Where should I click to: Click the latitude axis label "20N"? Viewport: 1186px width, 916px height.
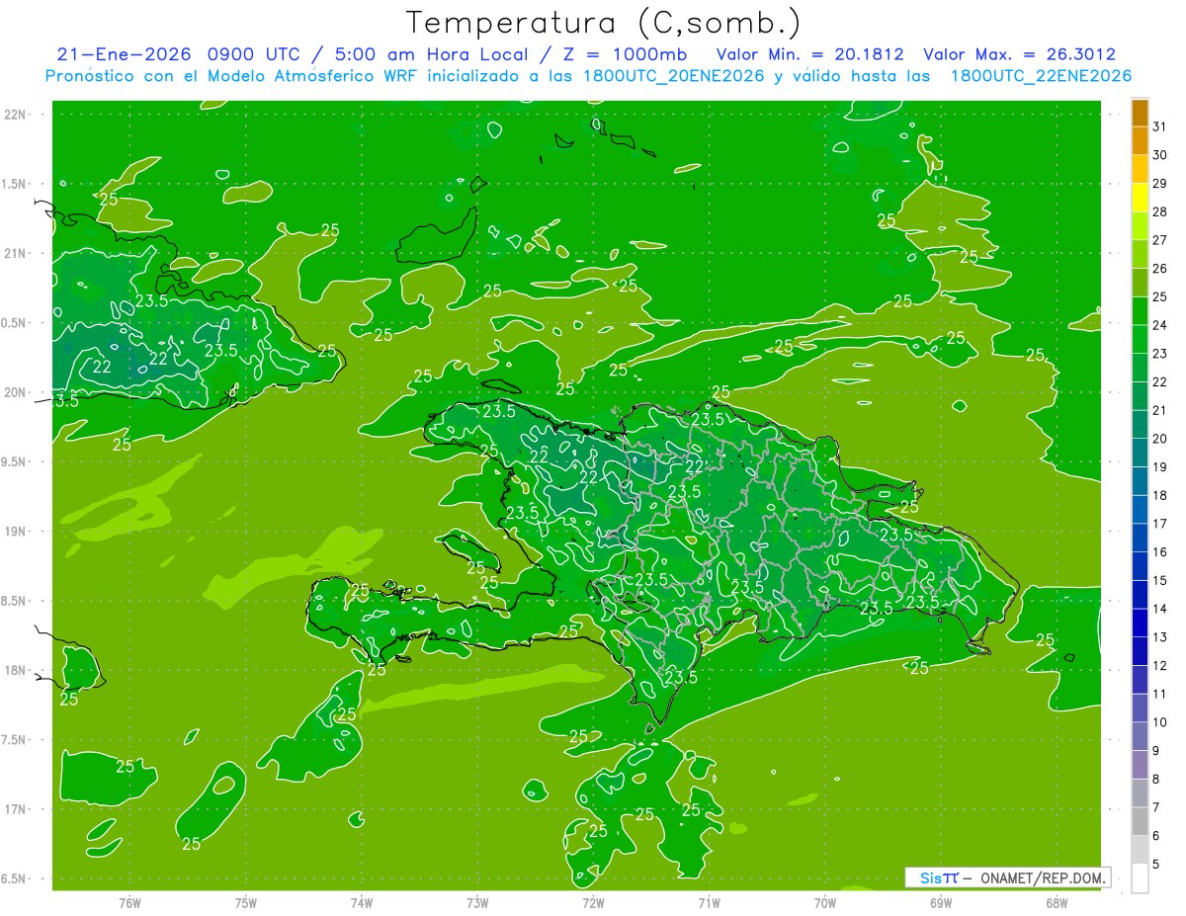16,392
